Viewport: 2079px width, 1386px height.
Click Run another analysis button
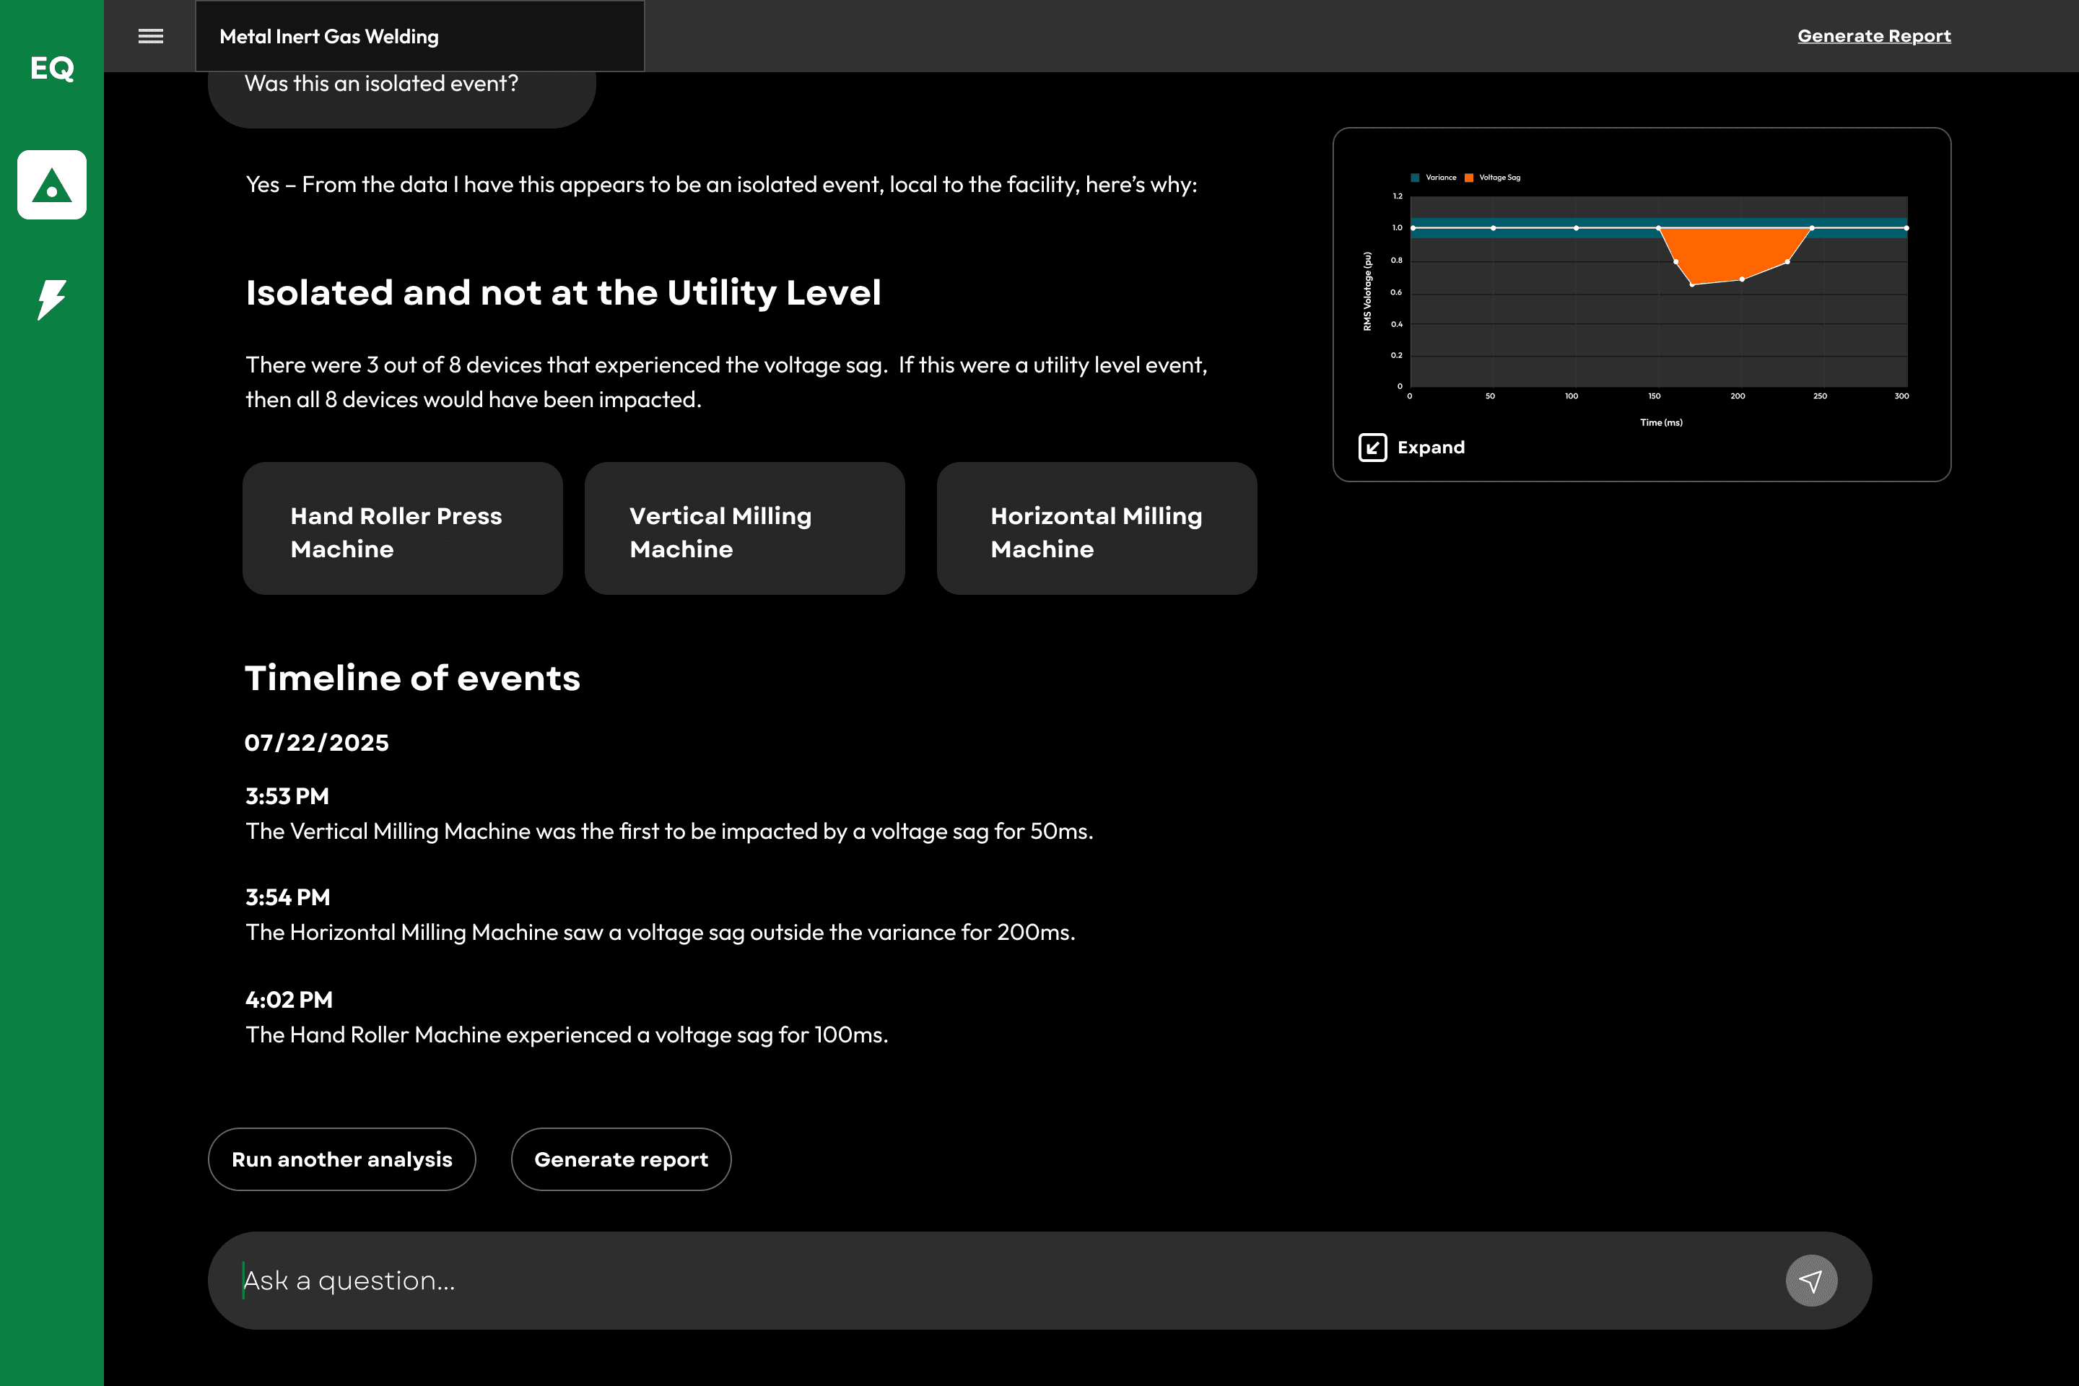(341, 1159)
